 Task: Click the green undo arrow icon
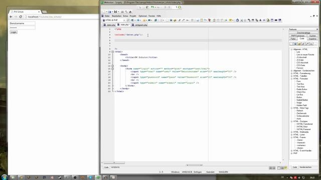[152, 7]
